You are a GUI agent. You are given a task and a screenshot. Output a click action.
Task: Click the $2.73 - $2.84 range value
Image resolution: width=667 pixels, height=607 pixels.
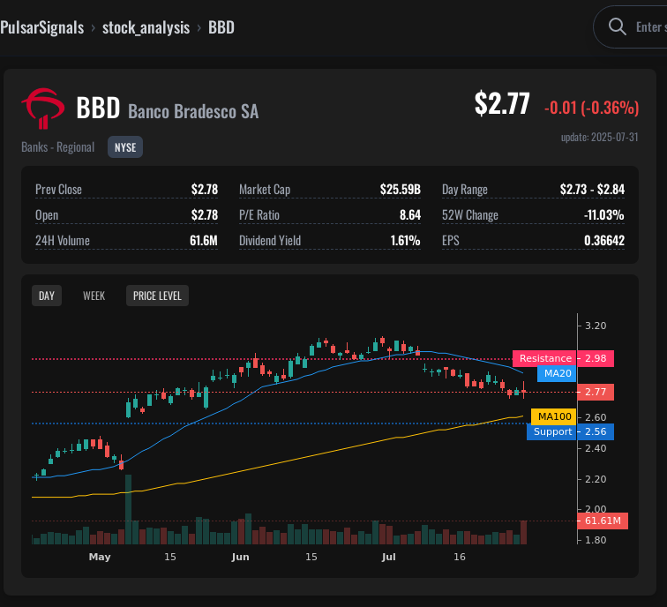pos(592,190)
